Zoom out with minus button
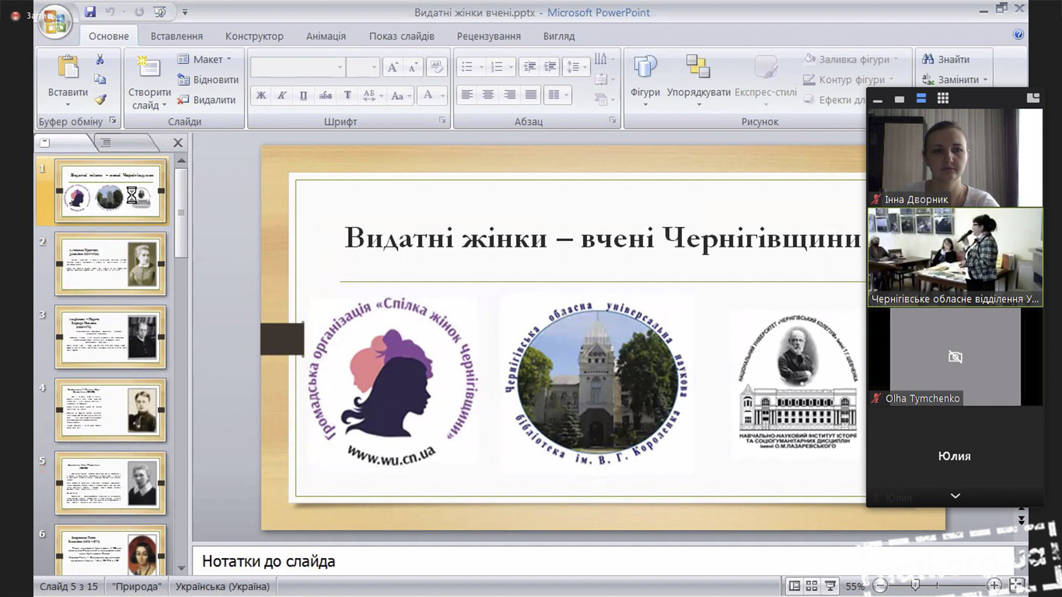The width and height of the screenshot is (1062, 597). pos(880,586)
